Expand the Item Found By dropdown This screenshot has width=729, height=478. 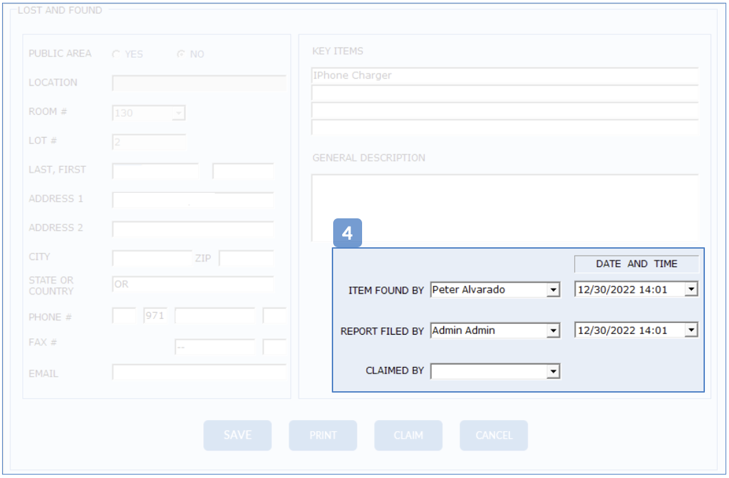[x=553, y=291]
